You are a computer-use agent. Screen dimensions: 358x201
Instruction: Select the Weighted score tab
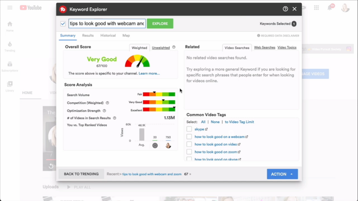139,48
